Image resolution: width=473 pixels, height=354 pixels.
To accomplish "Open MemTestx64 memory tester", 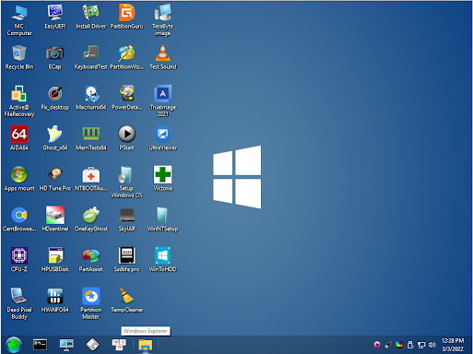I will click(90, 138).
